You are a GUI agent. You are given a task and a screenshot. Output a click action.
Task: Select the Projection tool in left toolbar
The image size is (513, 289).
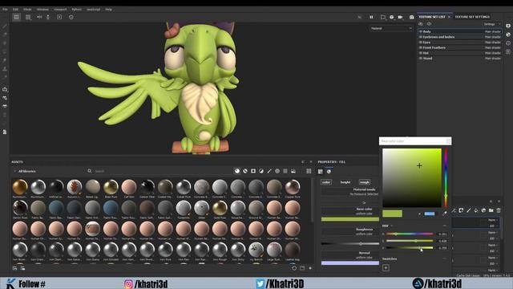click(5, 43)
